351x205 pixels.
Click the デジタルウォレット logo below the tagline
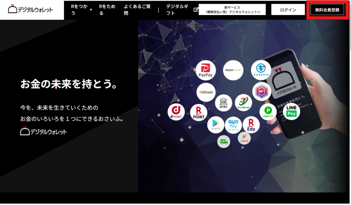click(44, 131)
